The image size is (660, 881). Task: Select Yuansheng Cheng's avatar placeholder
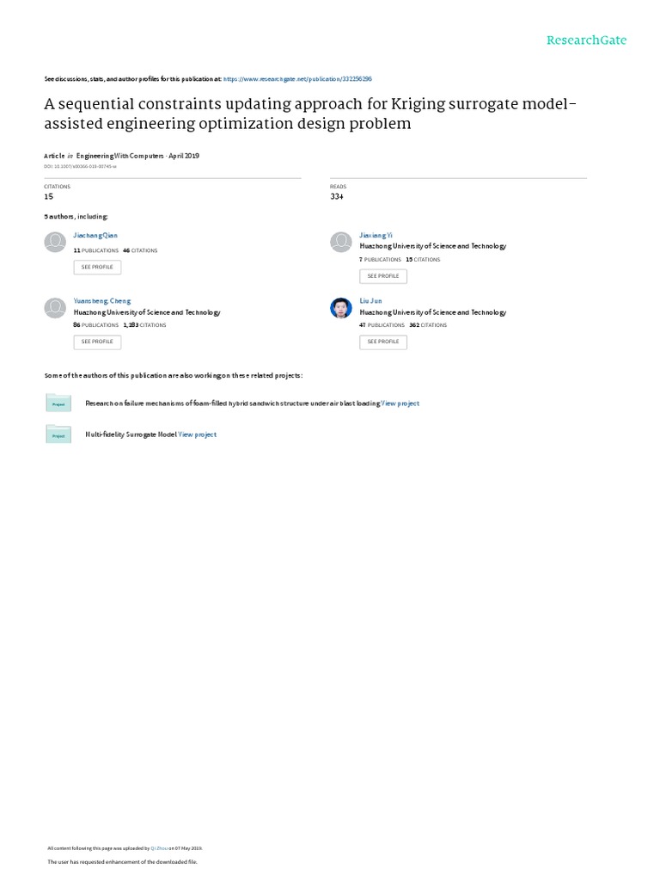coord(54,308)
